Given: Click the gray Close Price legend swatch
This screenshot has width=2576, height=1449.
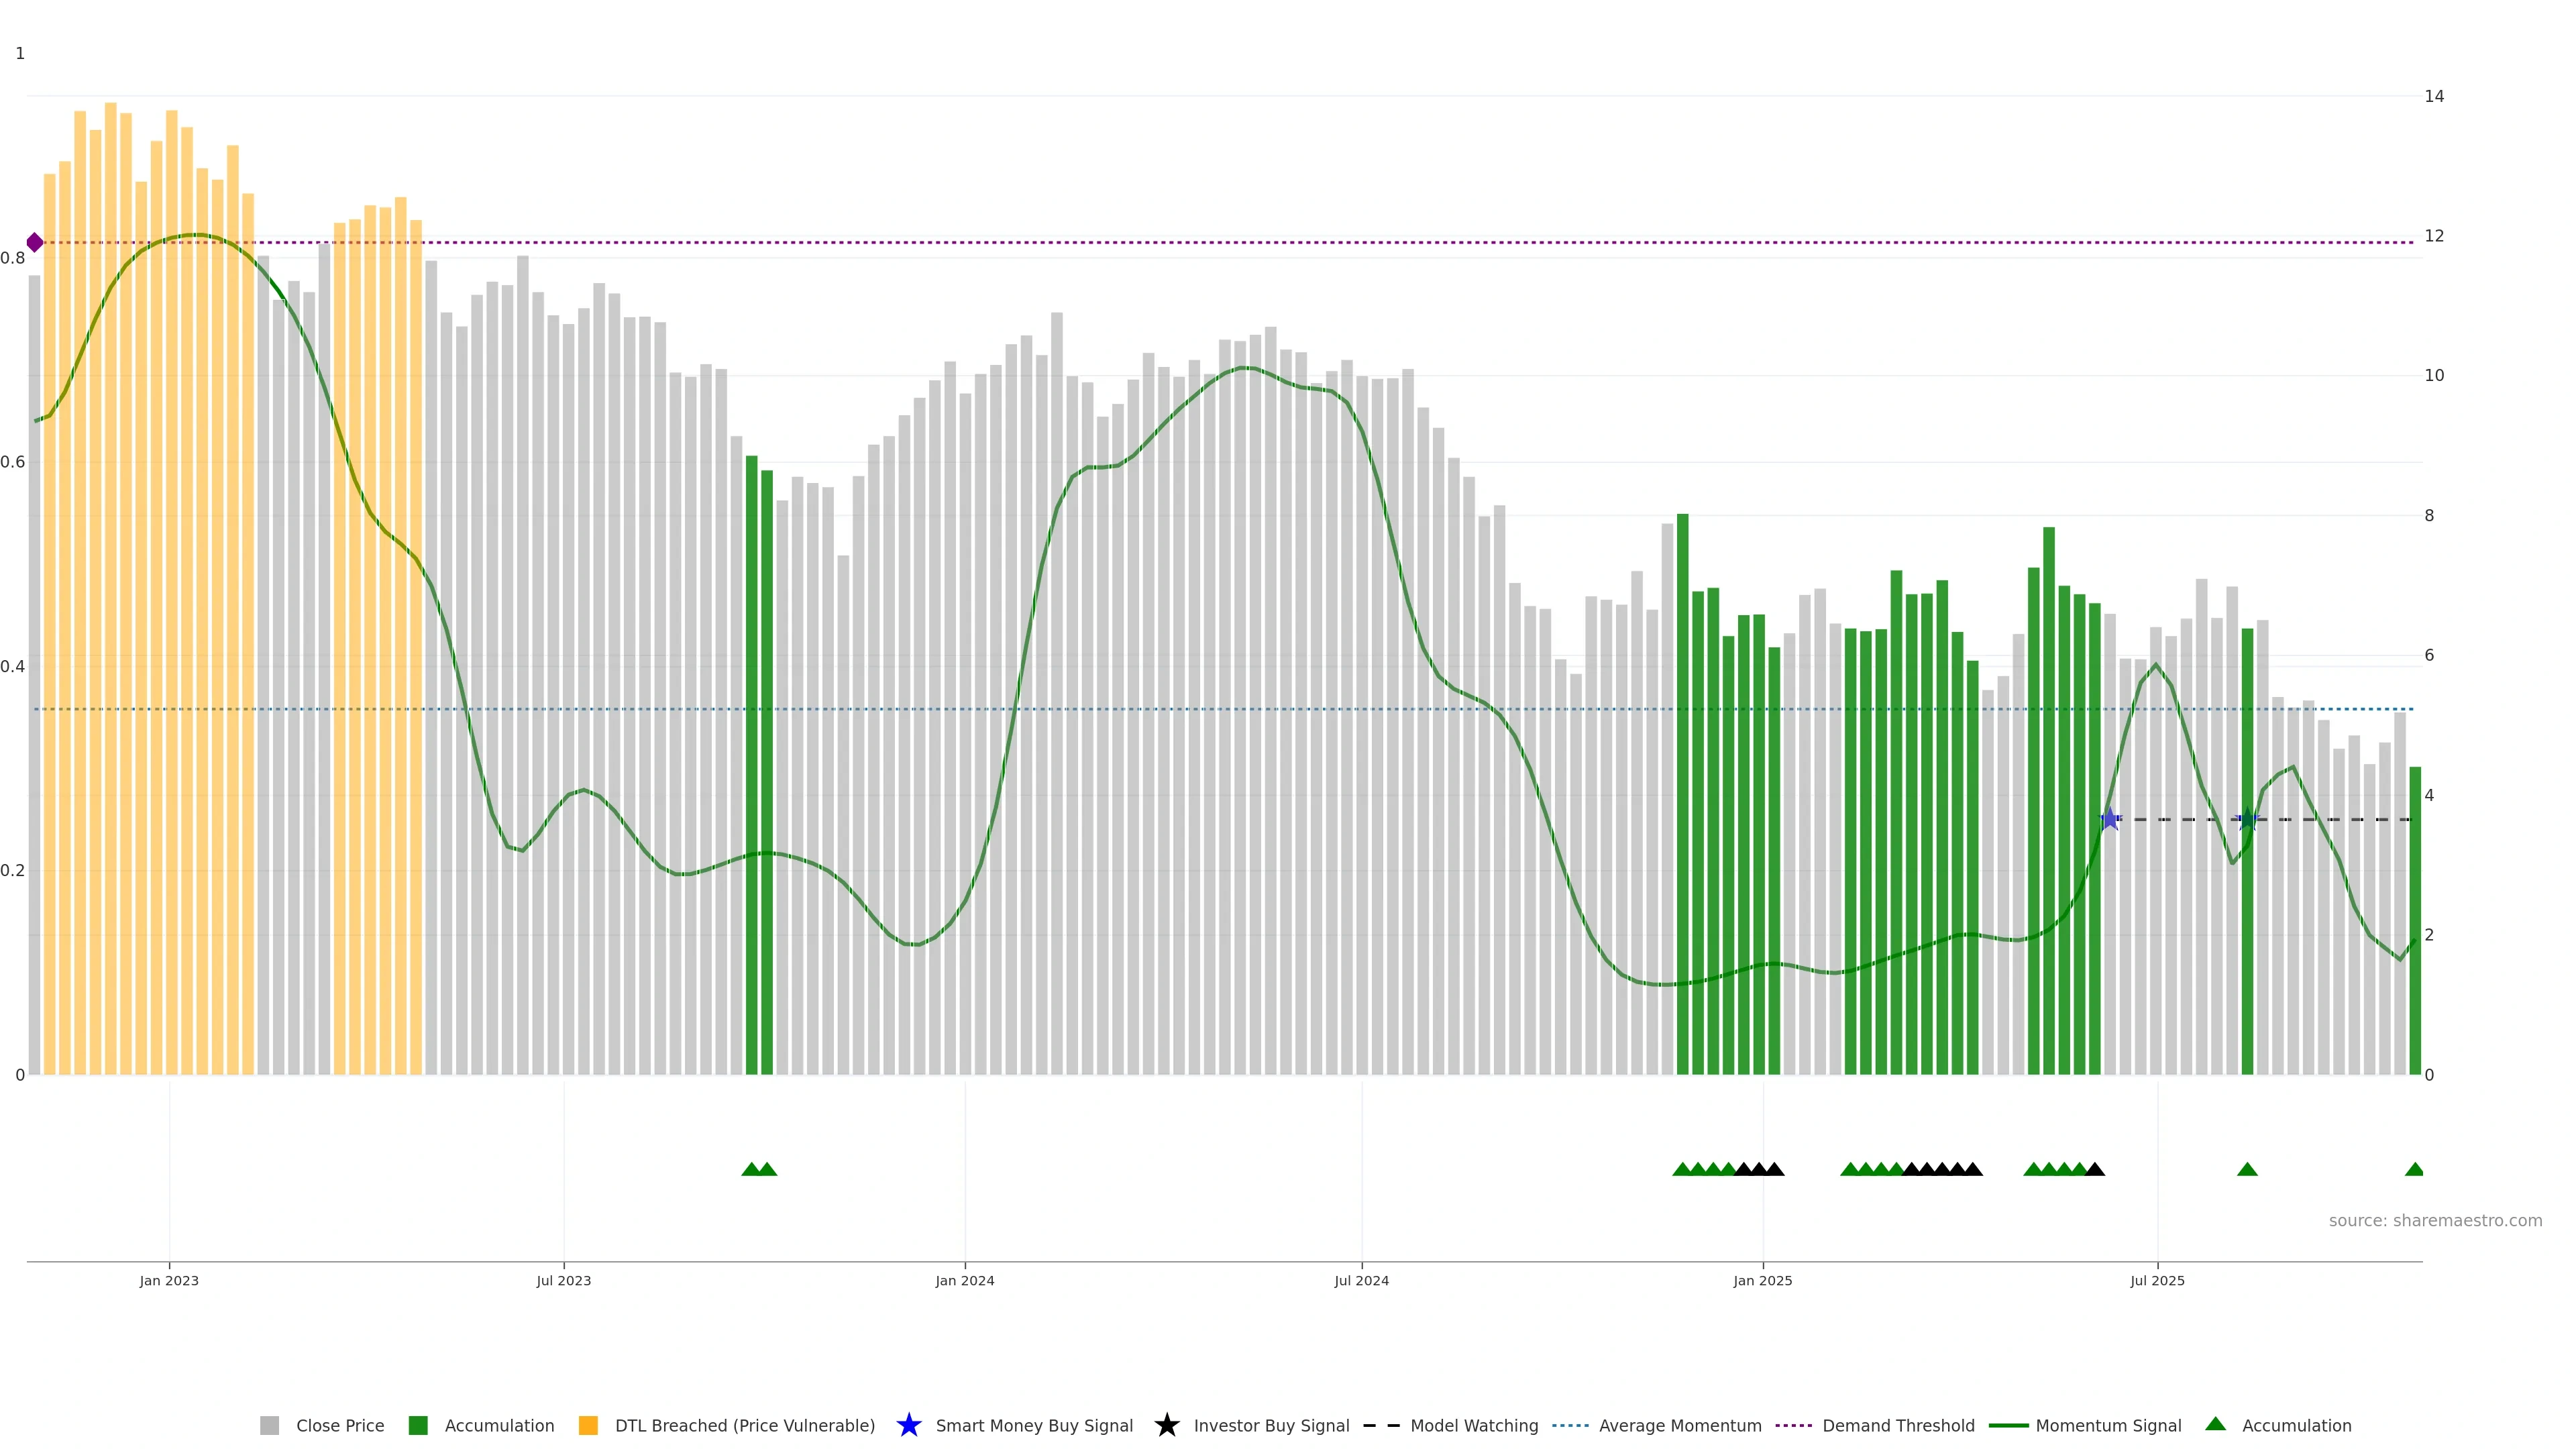Looking at the screenshot, I should pos(270,1425).
